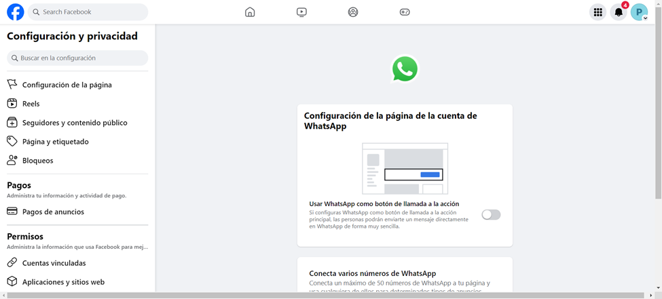The height and width of the screenshot is (299, 662).
Task: Click the tag icon for Página y etiquetado
Action: [12, 141]
